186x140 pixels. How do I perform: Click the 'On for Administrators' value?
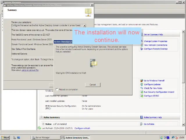pos(91,106)
